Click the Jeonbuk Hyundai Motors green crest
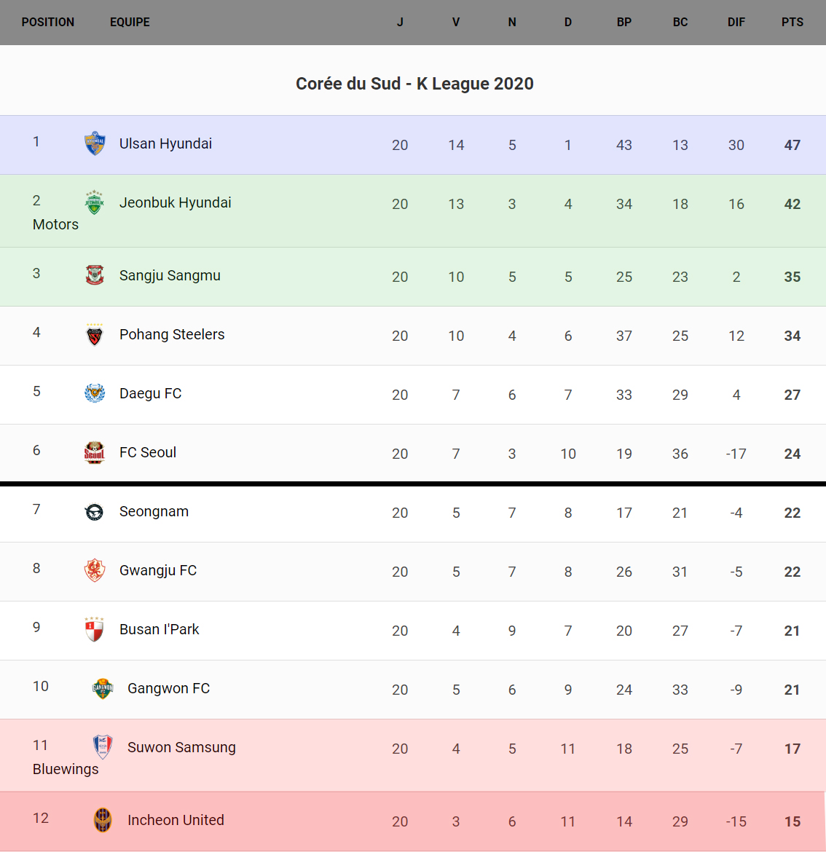The width and height of the screenshot is (826, 852). (95, 202)
